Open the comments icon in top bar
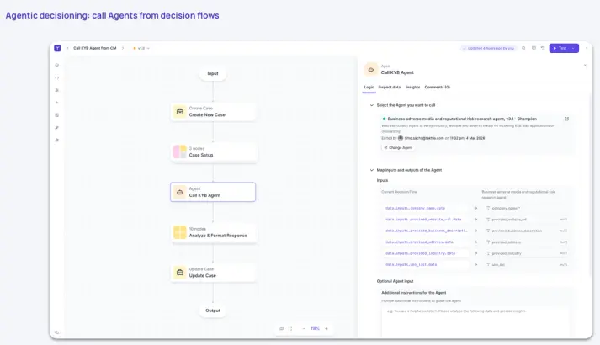 coord(534,48)
